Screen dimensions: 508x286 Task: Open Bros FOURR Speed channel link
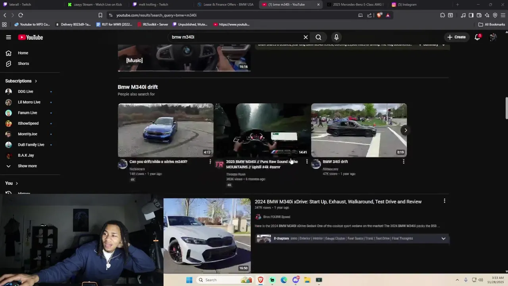coord(277,217)
